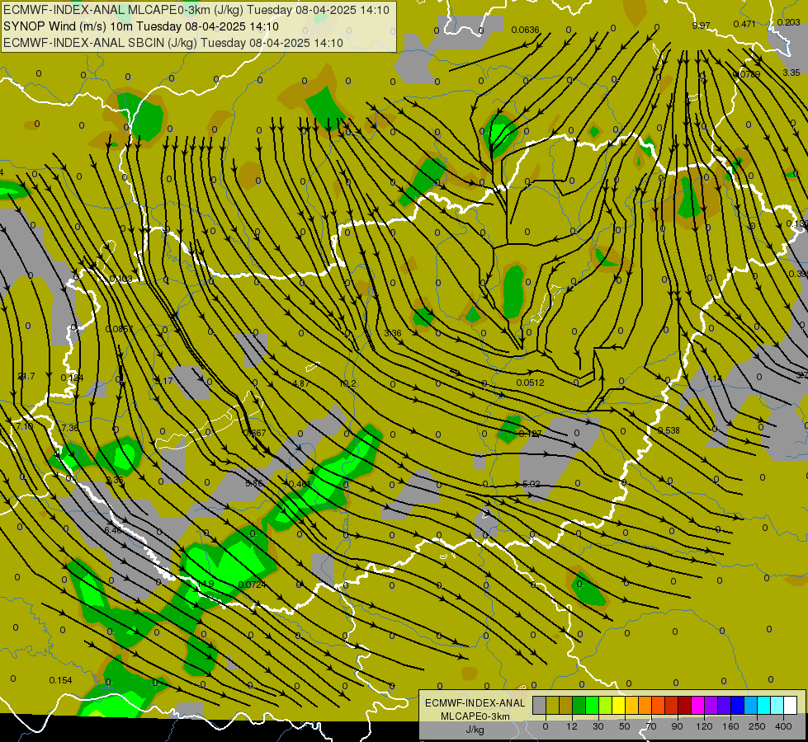Click the legend tick label '90'

tap(677, 726)
